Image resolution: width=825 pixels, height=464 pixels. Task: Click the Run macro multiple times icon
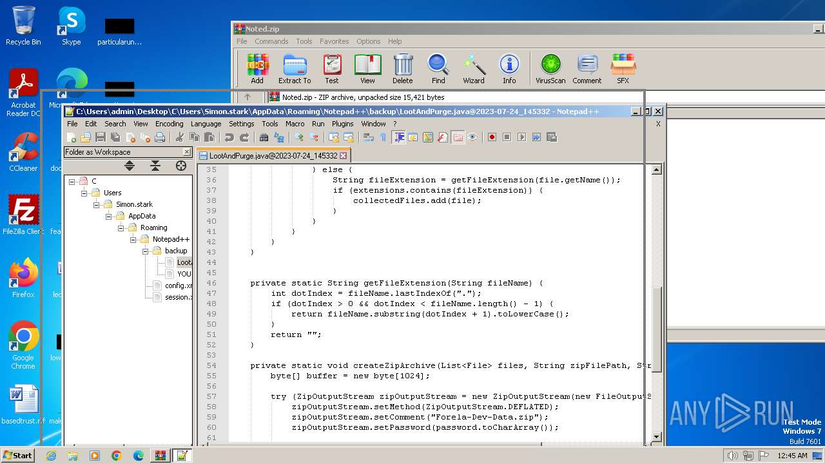[x=536, y=137]
